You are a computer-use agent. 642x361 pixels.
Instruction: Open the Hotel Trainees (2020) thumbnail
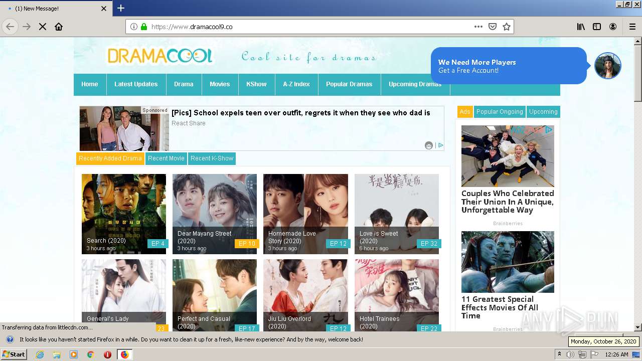(x=397, y=295)
